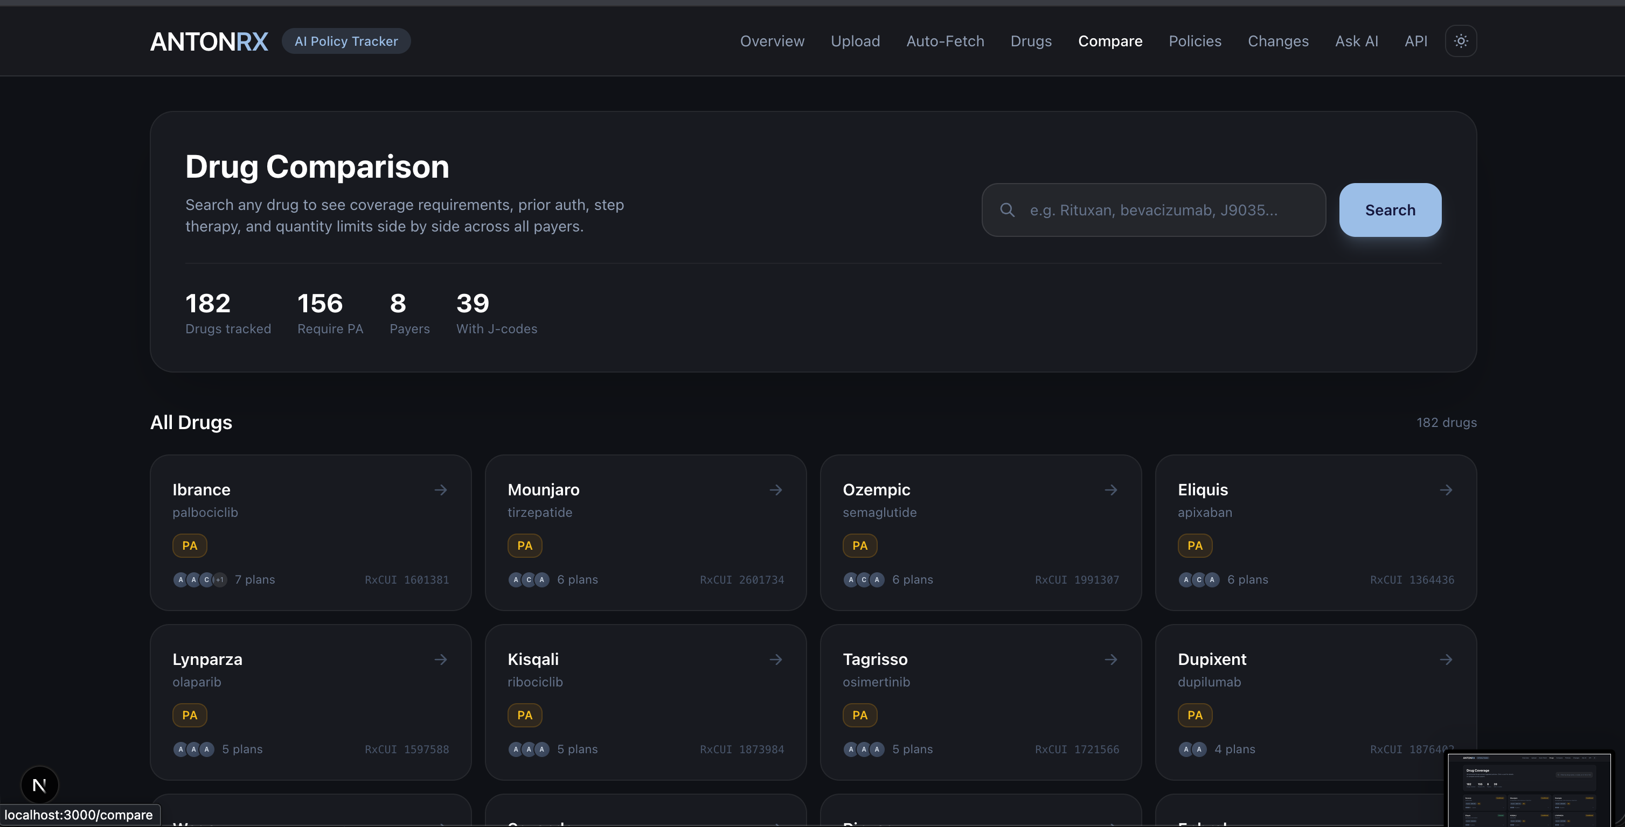Screen dimensions: 1625x827
Task: Open Mounjaro via its arrow icon
Action: 776,490
